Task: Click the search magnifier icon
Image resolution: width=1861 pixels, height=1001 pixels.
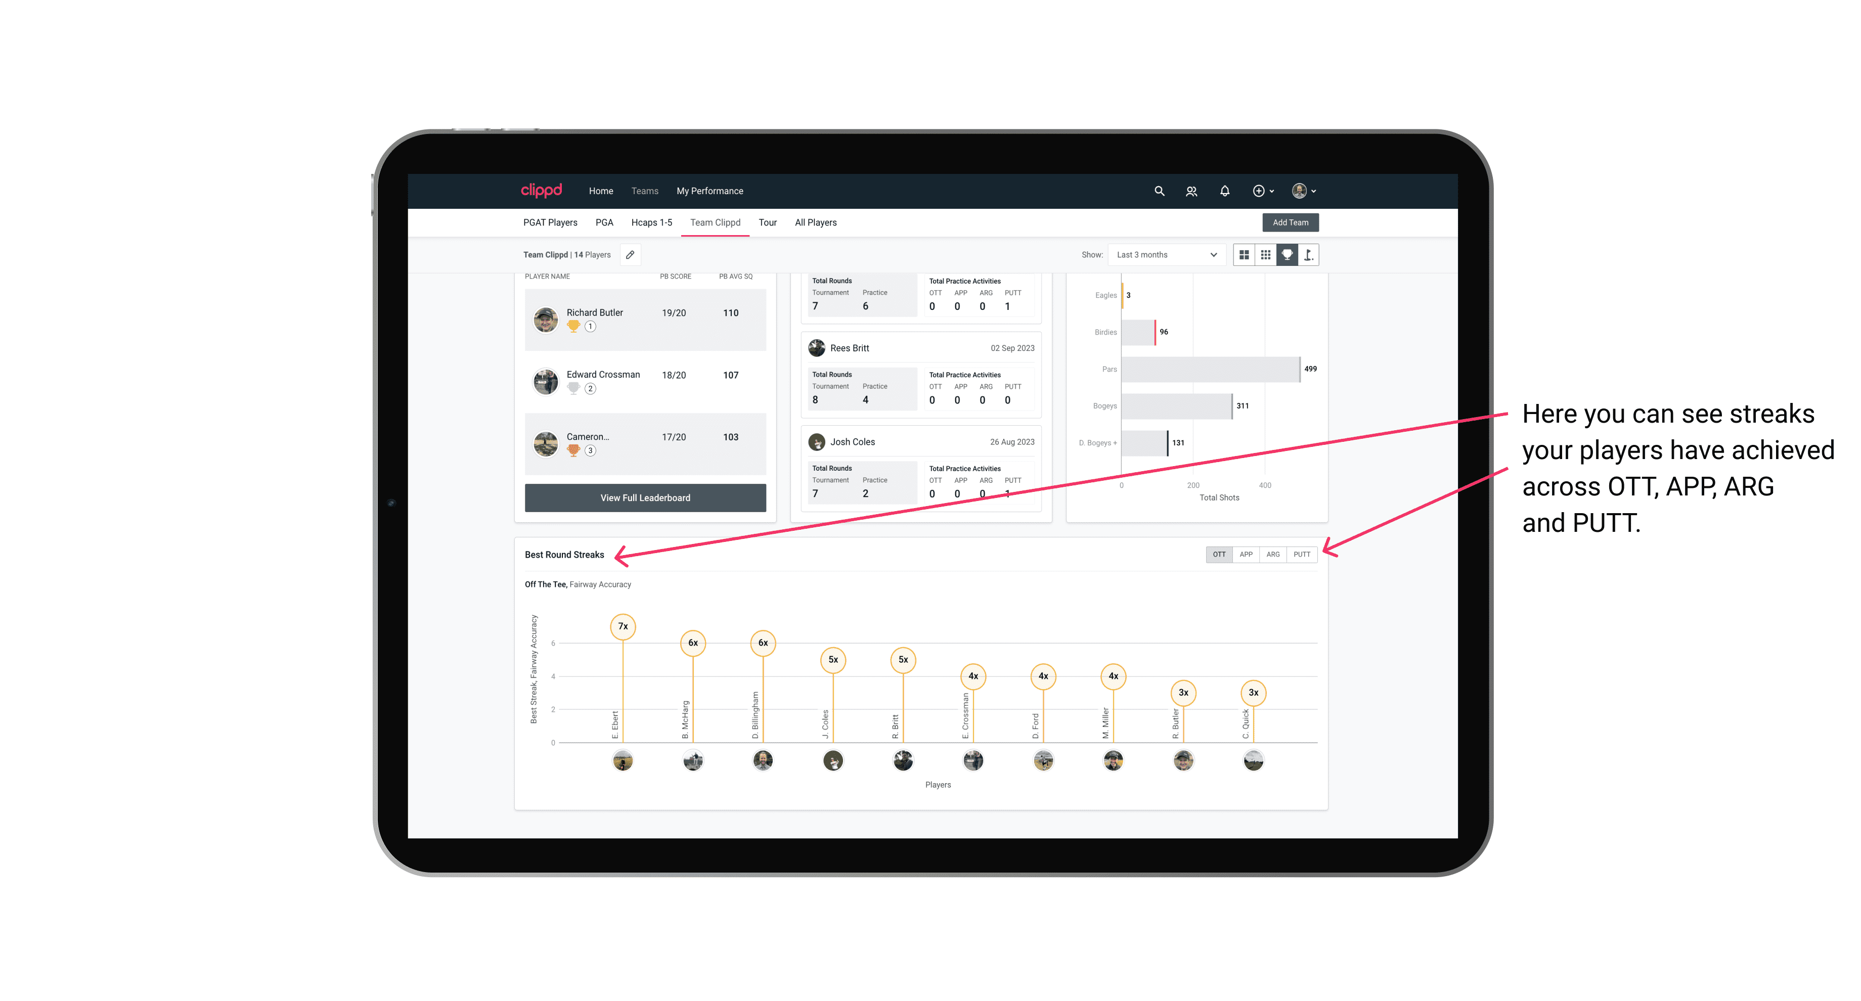Action: [1159, 190]
